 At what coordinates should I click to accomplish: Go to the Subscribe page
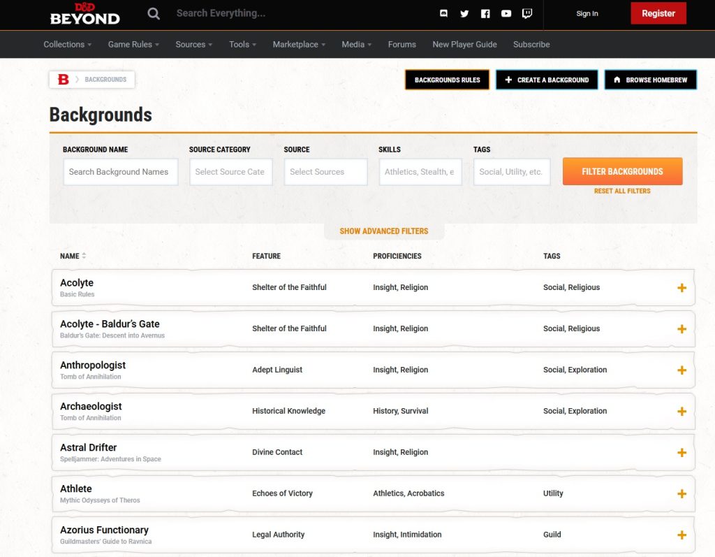click(531, 44)
